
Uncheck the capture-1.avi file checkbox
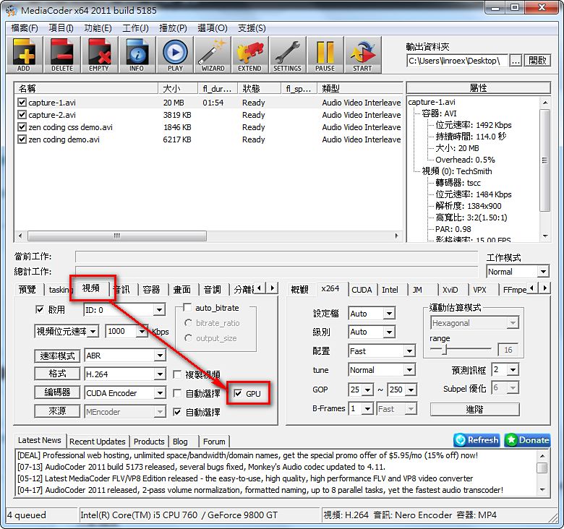click(x=22, y=103)
